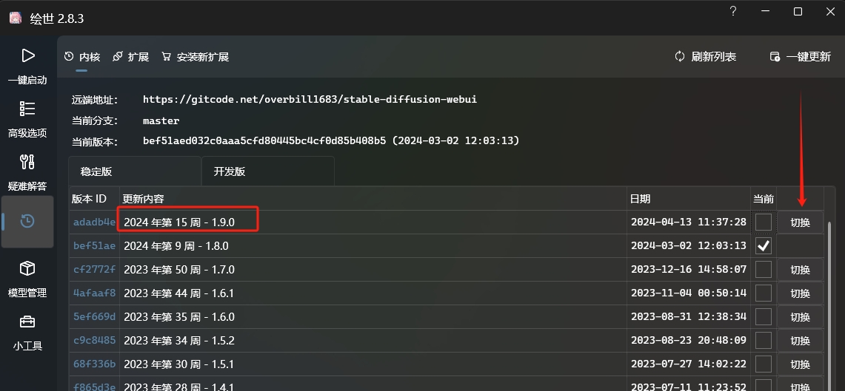Click the date 2023-12-16 14:58:07
845x391 pixels.
pyautogui.click(x=689, y=270)
